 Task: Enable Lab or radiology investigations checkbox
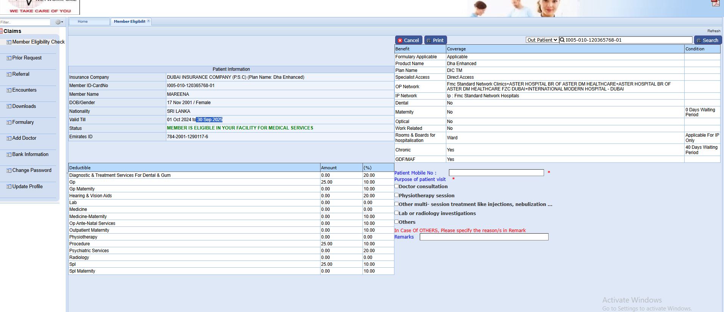(x=397, y=213)
